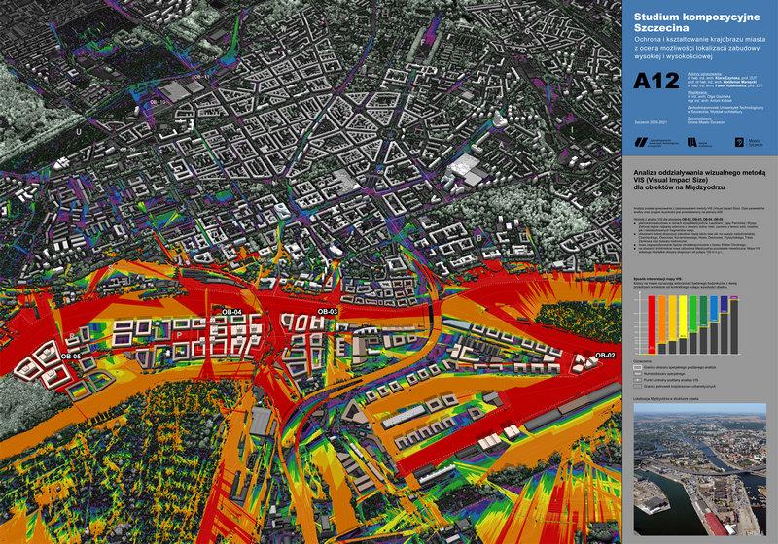The height and width of the screenshot is (544, 778).
Task: Click the OB-05 map marker label
Action: pos(70,357)
